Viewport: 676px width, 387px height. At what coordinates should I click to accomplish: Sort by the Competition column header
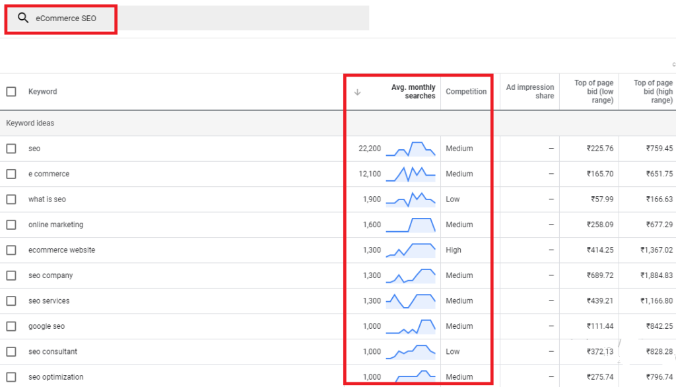466,91
